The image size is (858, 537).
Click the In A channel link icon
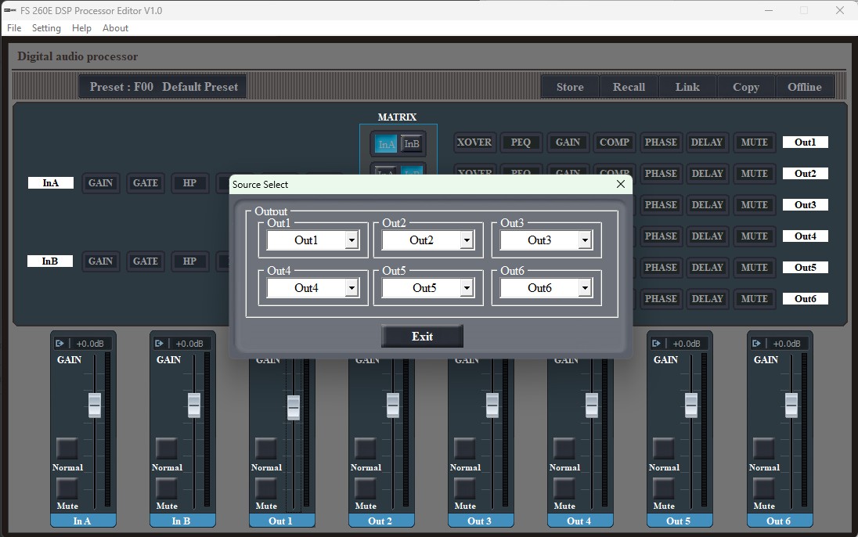pos(59,344)
